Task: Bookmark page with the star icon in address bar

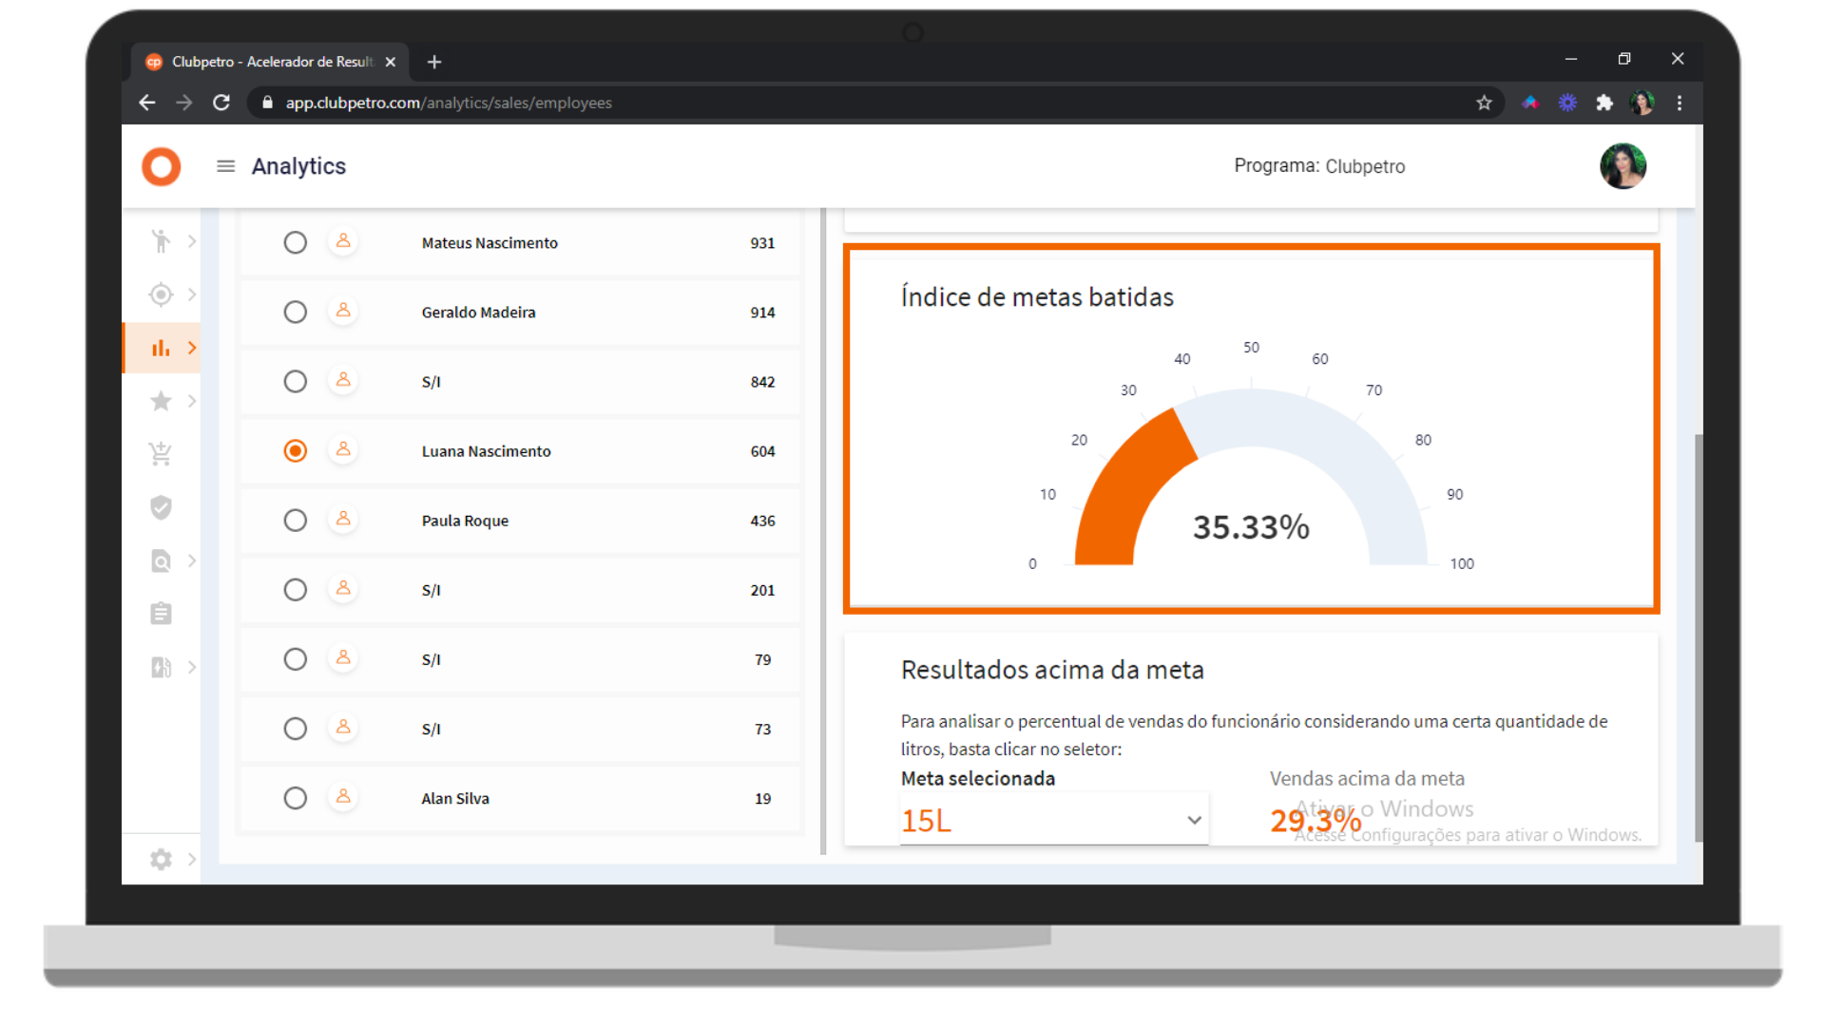Action: [1484, 103]
